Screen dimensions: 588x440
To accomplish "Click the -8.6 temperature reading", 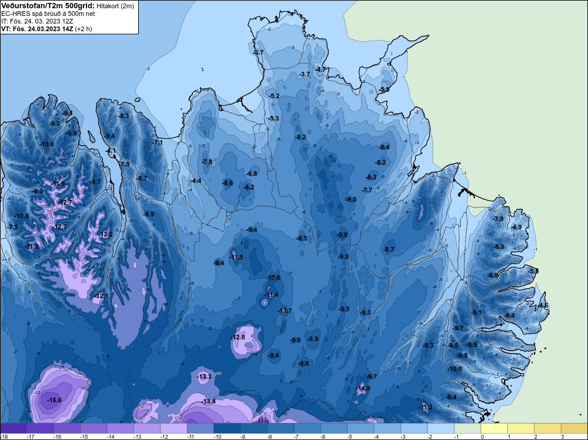I will [228, 183].
